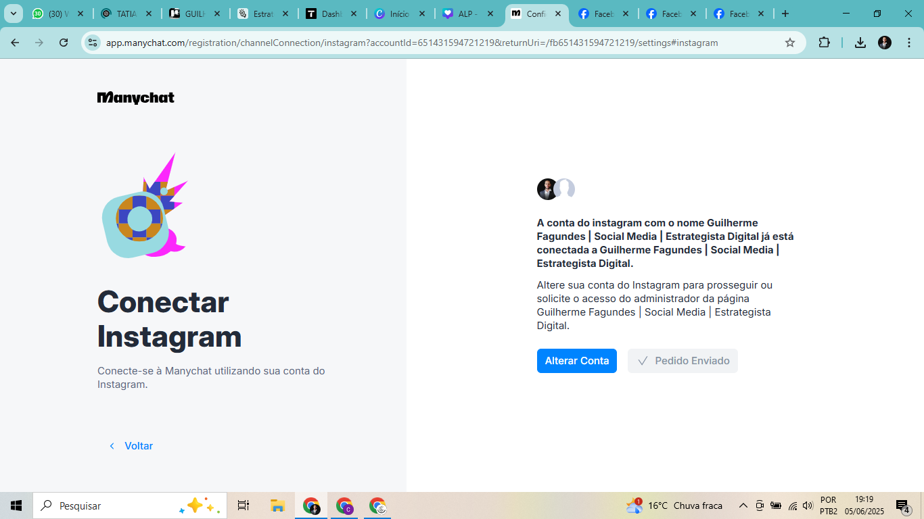Open the GUILH browser tab

(x=195, y=14)
